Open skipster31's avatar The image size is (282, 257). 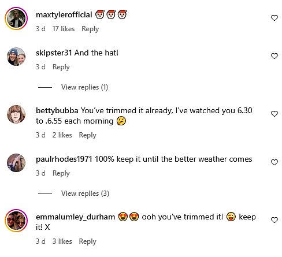(16, 57)
